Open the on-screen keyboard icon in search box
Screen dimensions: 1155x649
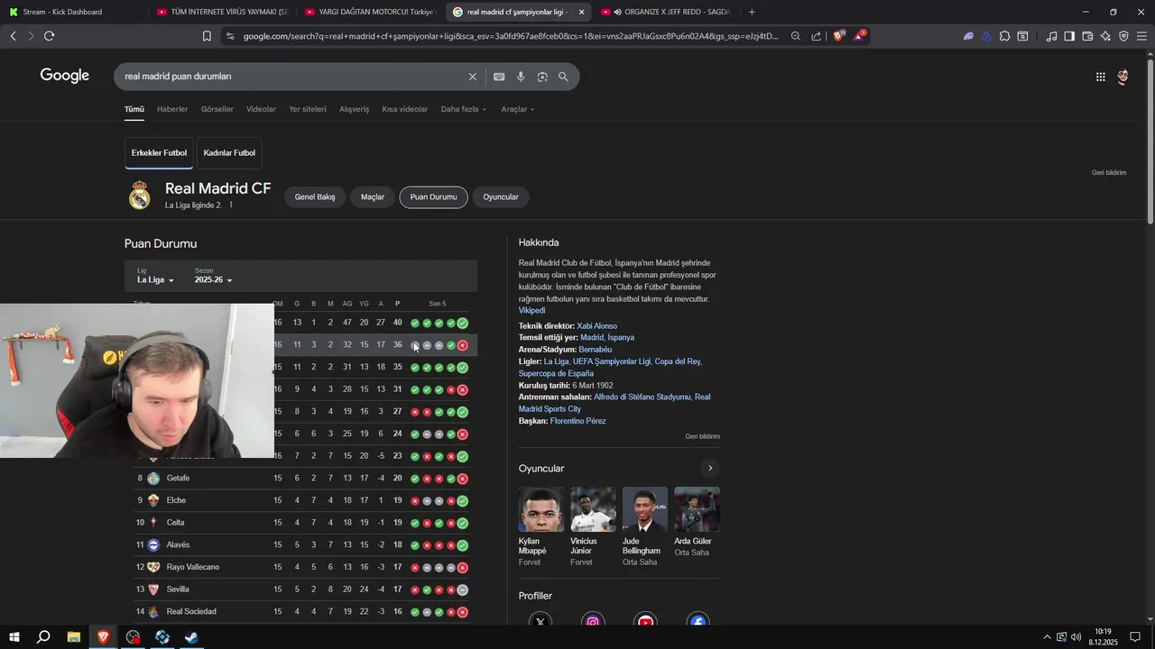(499, 77)
